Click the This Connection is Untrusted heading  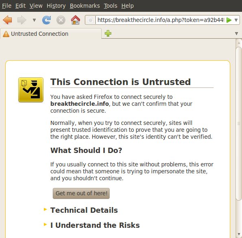tap(121, 82)
